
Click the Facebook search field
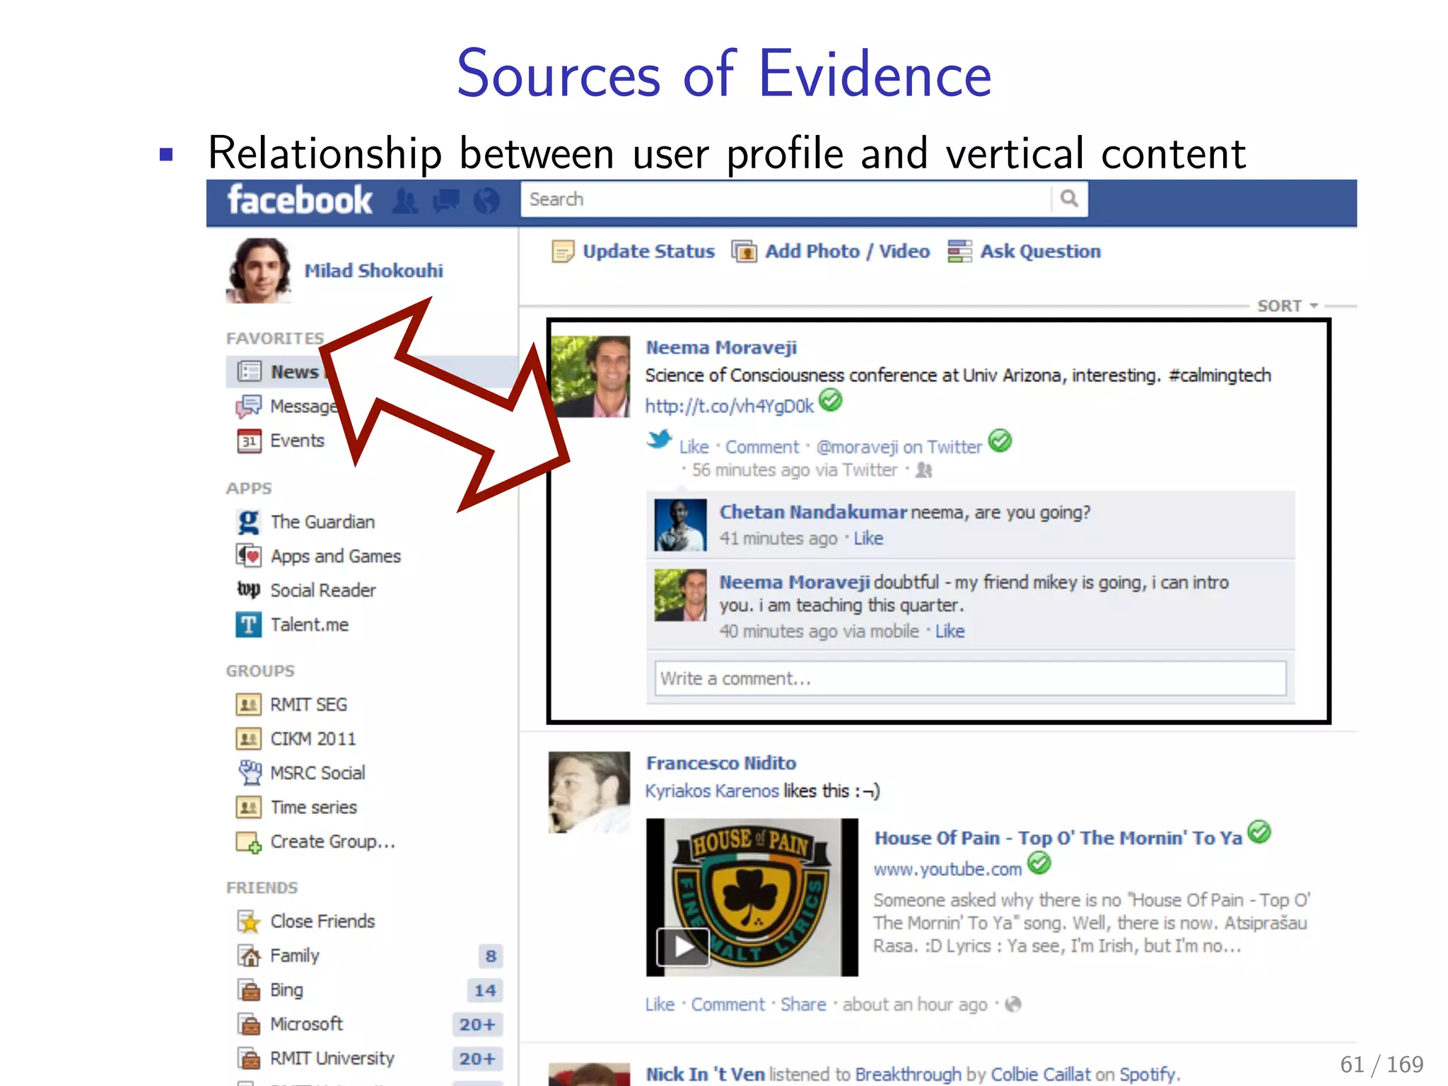pyautogui.click(x=786, y=199)
